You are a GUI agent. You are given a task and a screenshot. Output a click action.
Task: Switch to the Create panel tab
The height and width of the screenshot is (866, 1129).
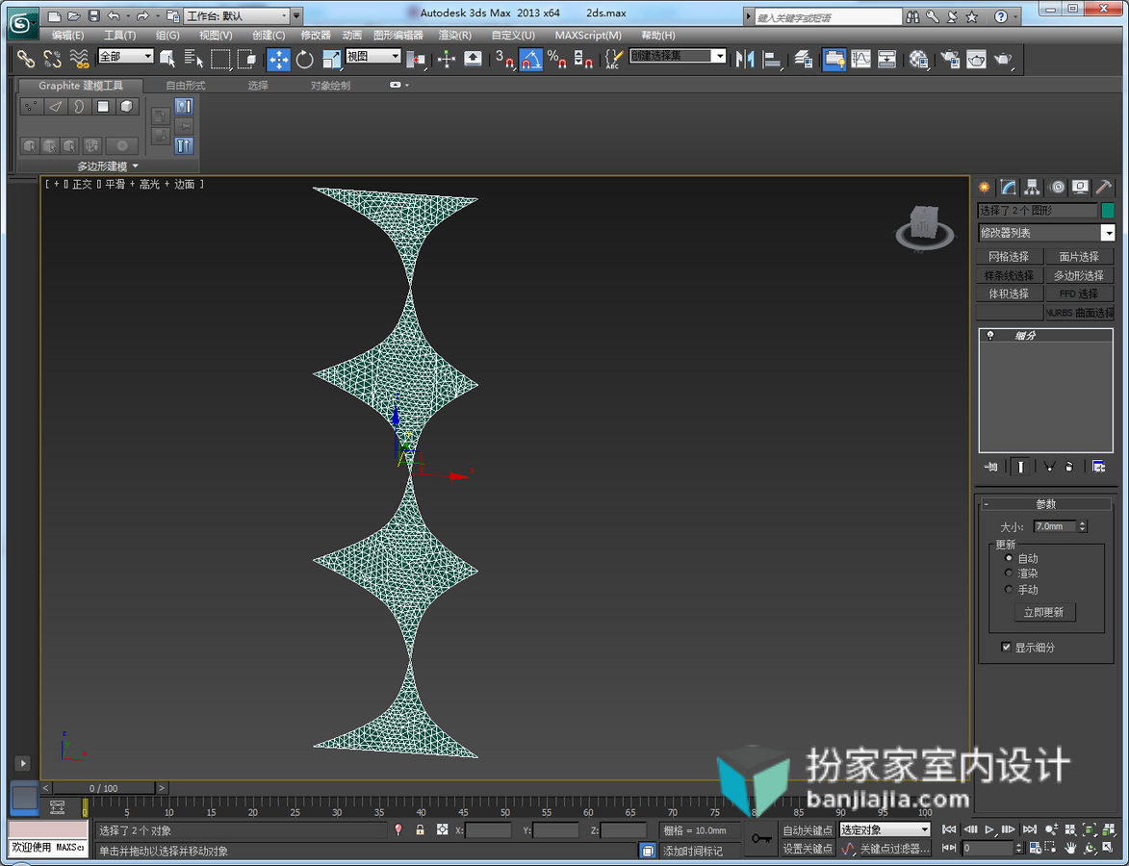985,188
